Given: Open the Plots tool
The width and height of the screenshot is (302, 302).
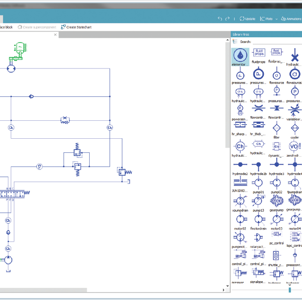Looking at the screenshot, I should [x=266, y=19].
